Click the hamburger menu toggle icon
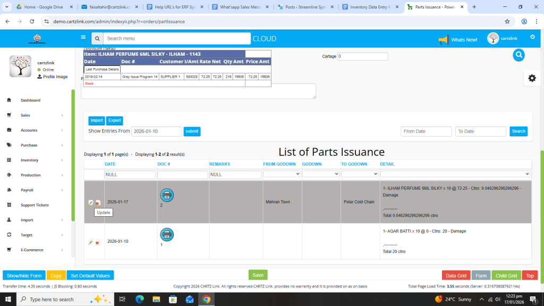Image resolution: width=544 pixels, height=306 pixels. pyautogui.click(x=83, y=38)
